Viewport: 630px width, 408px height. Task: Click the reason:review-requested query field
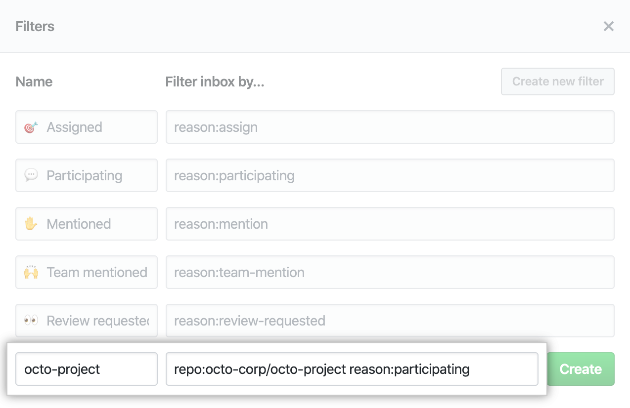[x=390, y=321]
